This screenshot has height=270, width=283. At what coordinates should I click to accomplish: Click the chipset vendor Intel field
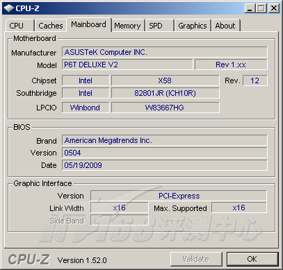[86, 81]
